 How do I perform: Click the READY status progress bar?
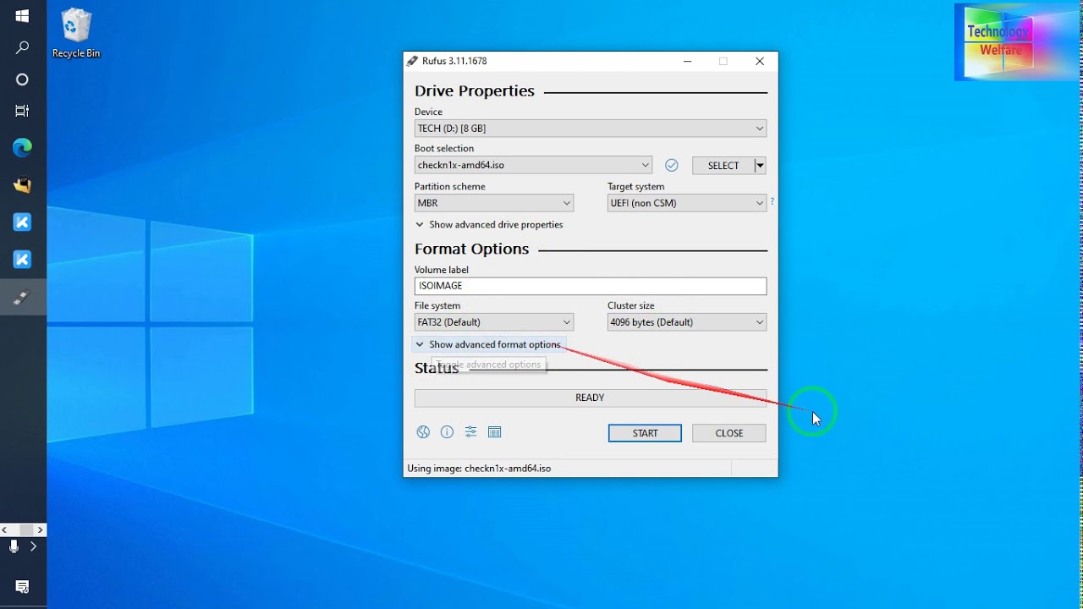[591, 398]
